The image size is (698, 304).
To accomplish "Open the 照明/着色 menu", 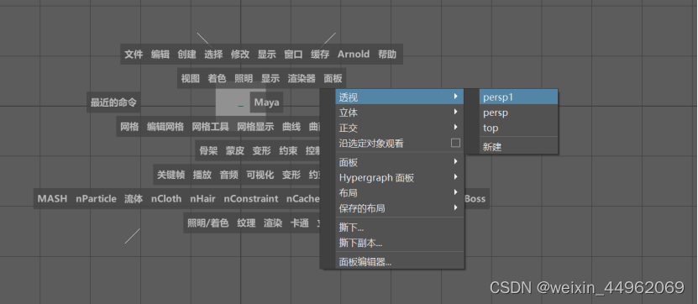I will click(207, 223).
